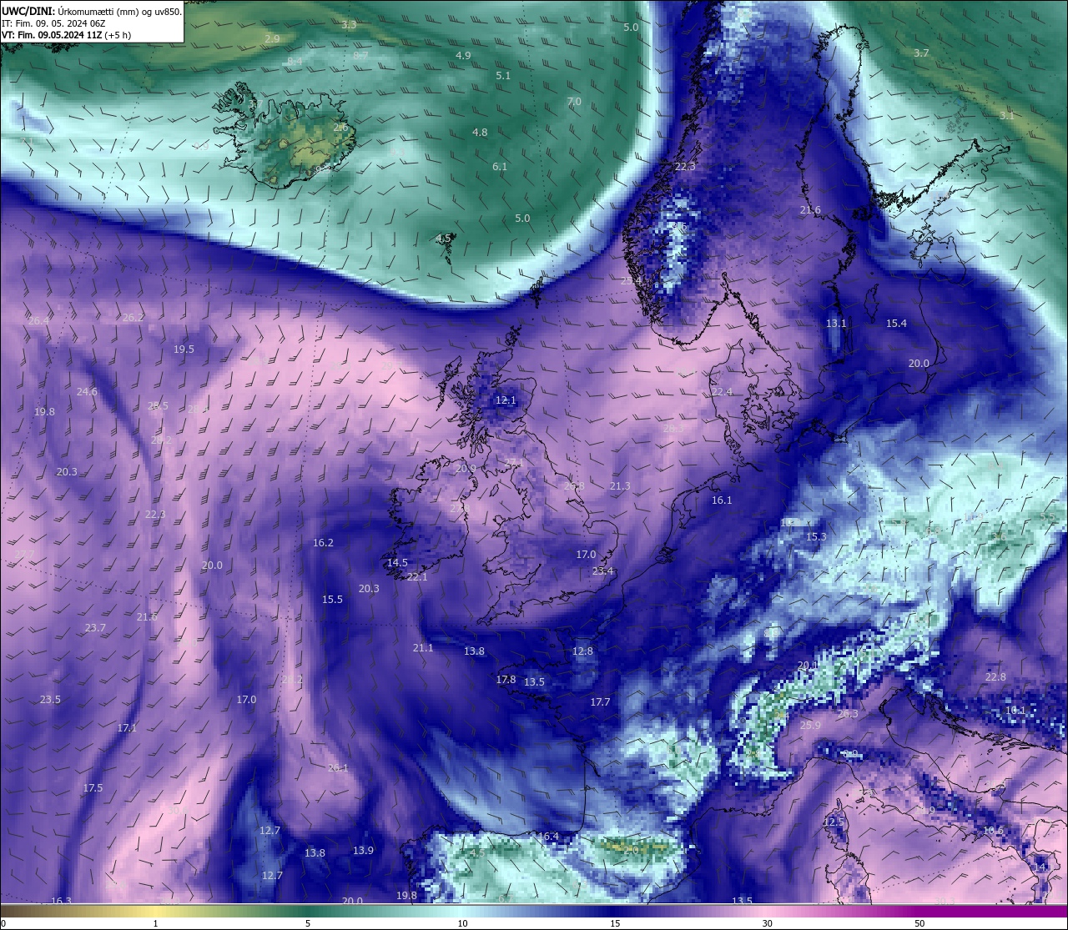Click the 21.1 value label
This screenshot has height=930, width=1068.
click(x=423, y=647)
